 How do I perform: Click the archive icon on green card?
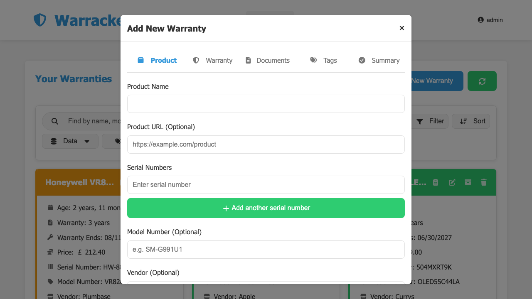[468, 182]
